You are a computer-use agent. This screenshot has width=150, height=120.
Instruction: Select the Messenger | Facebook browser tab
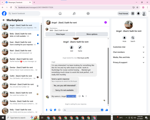tap(18, 2)
